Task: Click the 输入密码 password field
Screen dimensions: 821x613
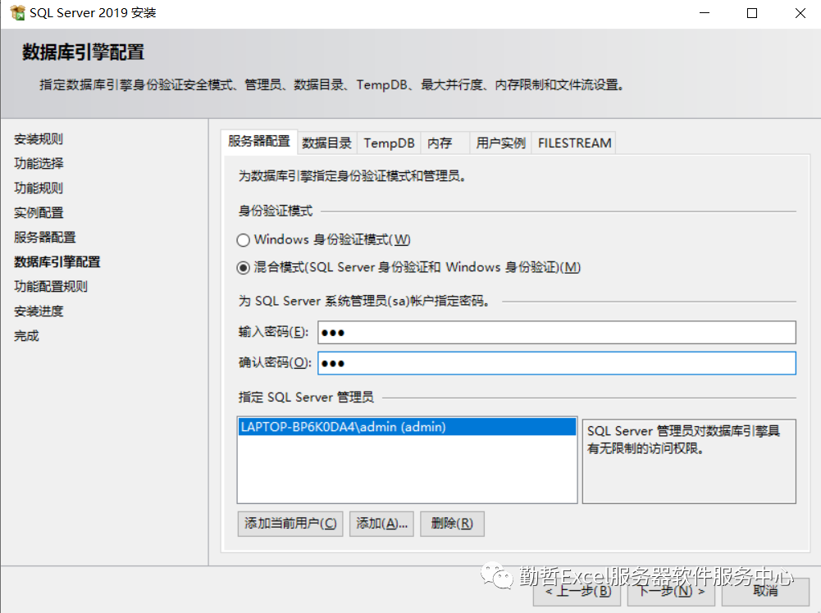Action: (557, 333)
